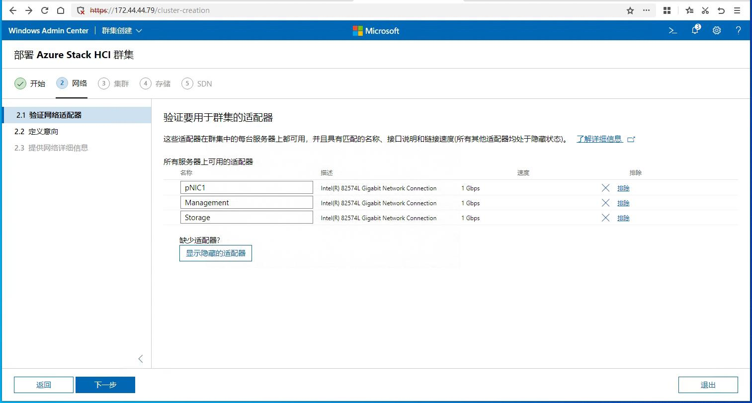Click the Management adapter name field
752x403 pixels.
(247, 203)
